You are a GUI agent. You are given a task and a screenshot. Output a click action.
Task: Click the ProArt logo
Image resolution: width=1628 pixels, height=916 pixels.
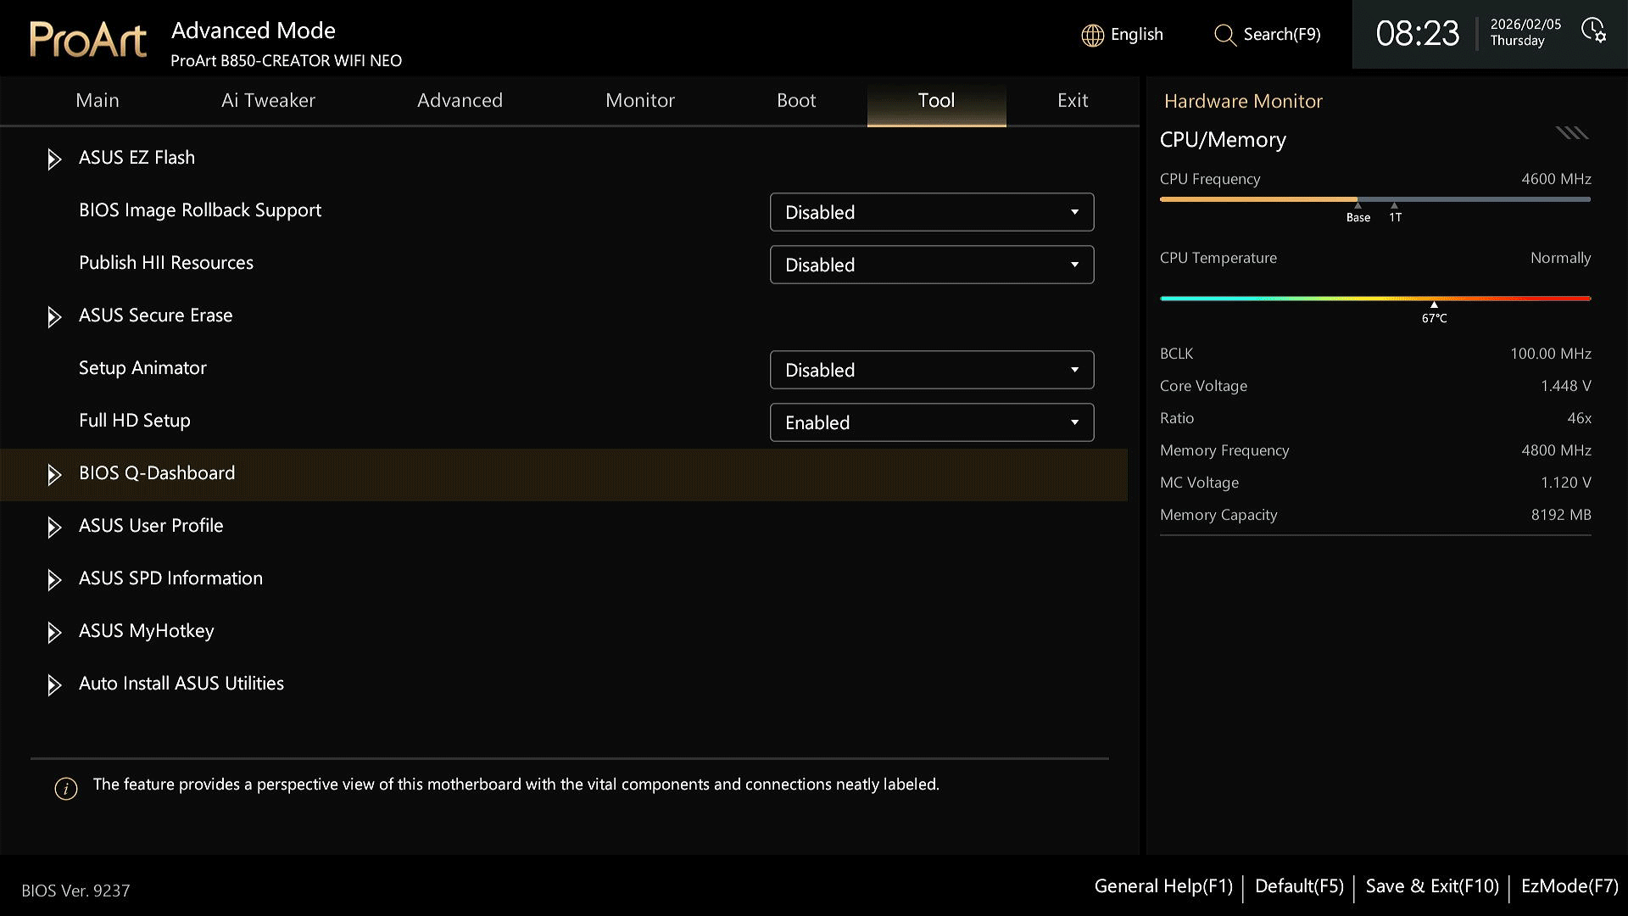(88, 39)
